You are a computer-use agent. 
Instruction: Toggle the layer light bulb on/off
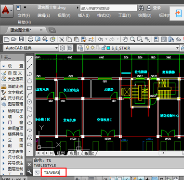click(x=88, y=48)
